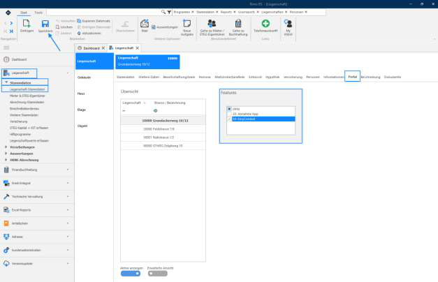Open the Portal detail tab

(352, 77)
